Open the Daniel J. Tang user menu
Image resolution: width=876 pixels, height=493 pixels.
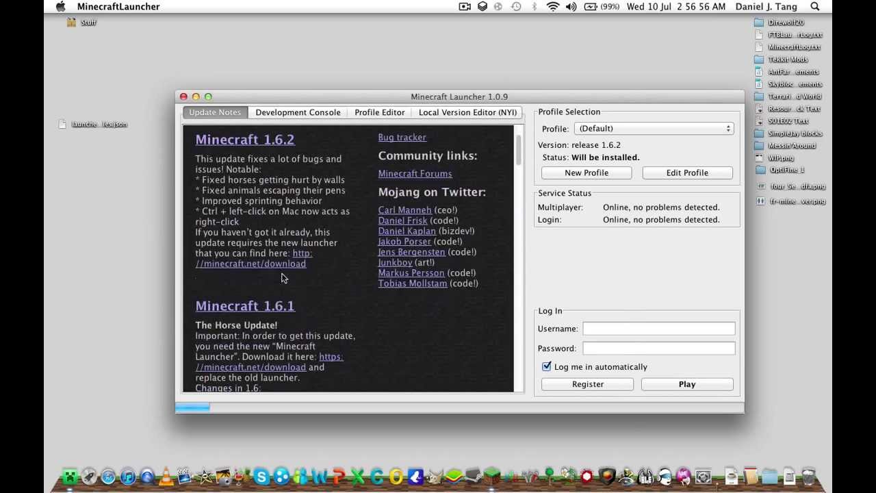click(x=766, y=7)
